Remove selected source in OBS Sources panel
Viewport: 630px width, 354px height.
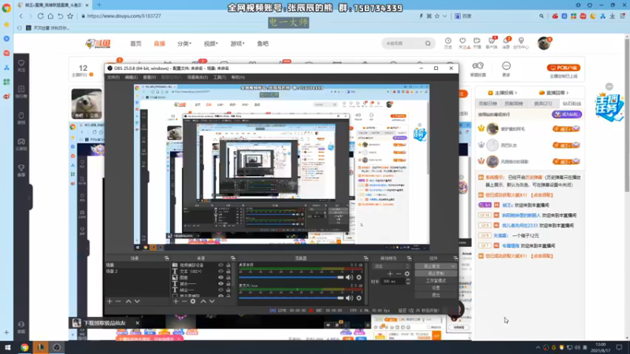184,301
